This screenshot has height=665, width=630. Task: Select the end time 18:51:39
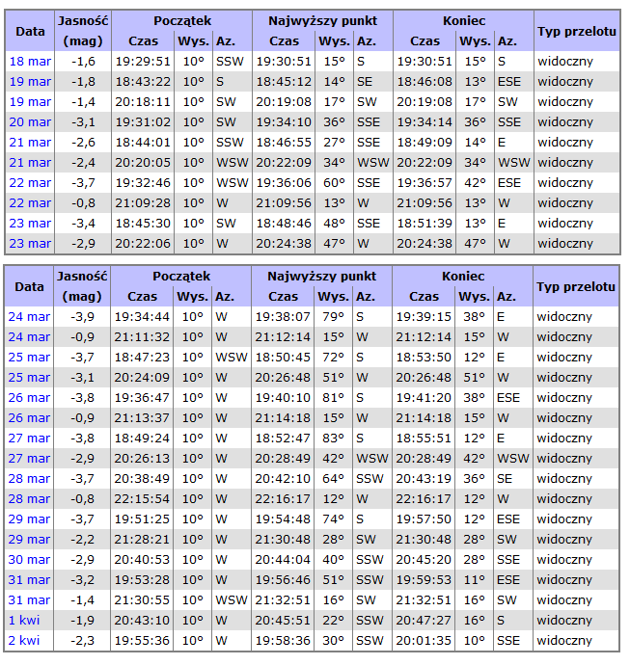click(425, 224)
